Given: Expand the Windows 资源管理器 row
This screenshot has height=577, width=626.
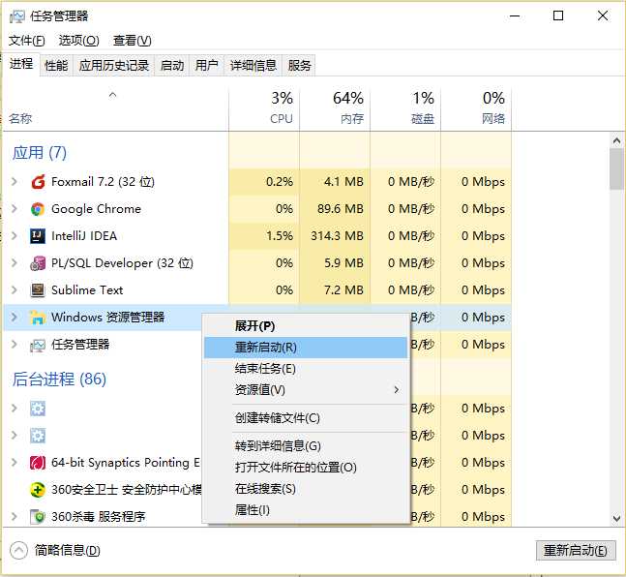Looking at the screenshot, I should 15,318.
